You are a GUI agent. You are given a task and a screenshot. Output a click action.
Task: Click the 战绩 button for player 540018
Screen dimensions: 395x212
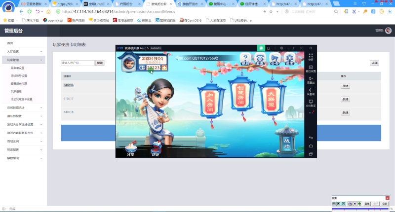coord(345,113)
